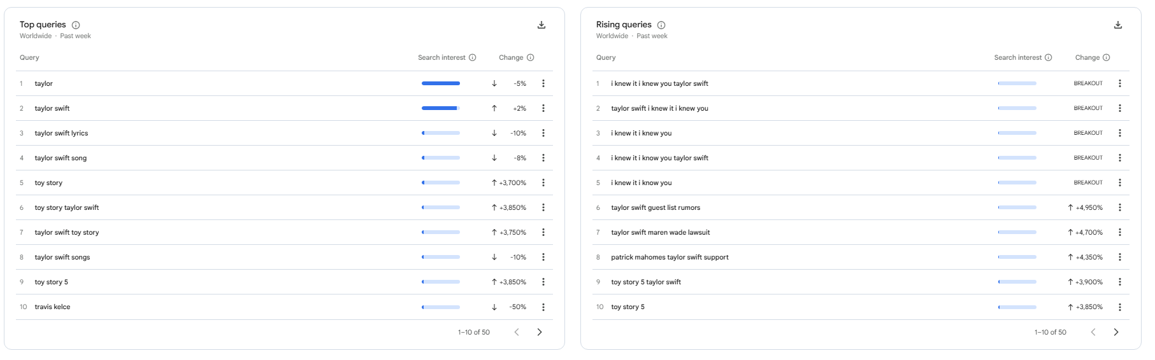Open 'taylor swift guest list rumors' query
This screenshot has height=360, width=1155.
point(656,207)
